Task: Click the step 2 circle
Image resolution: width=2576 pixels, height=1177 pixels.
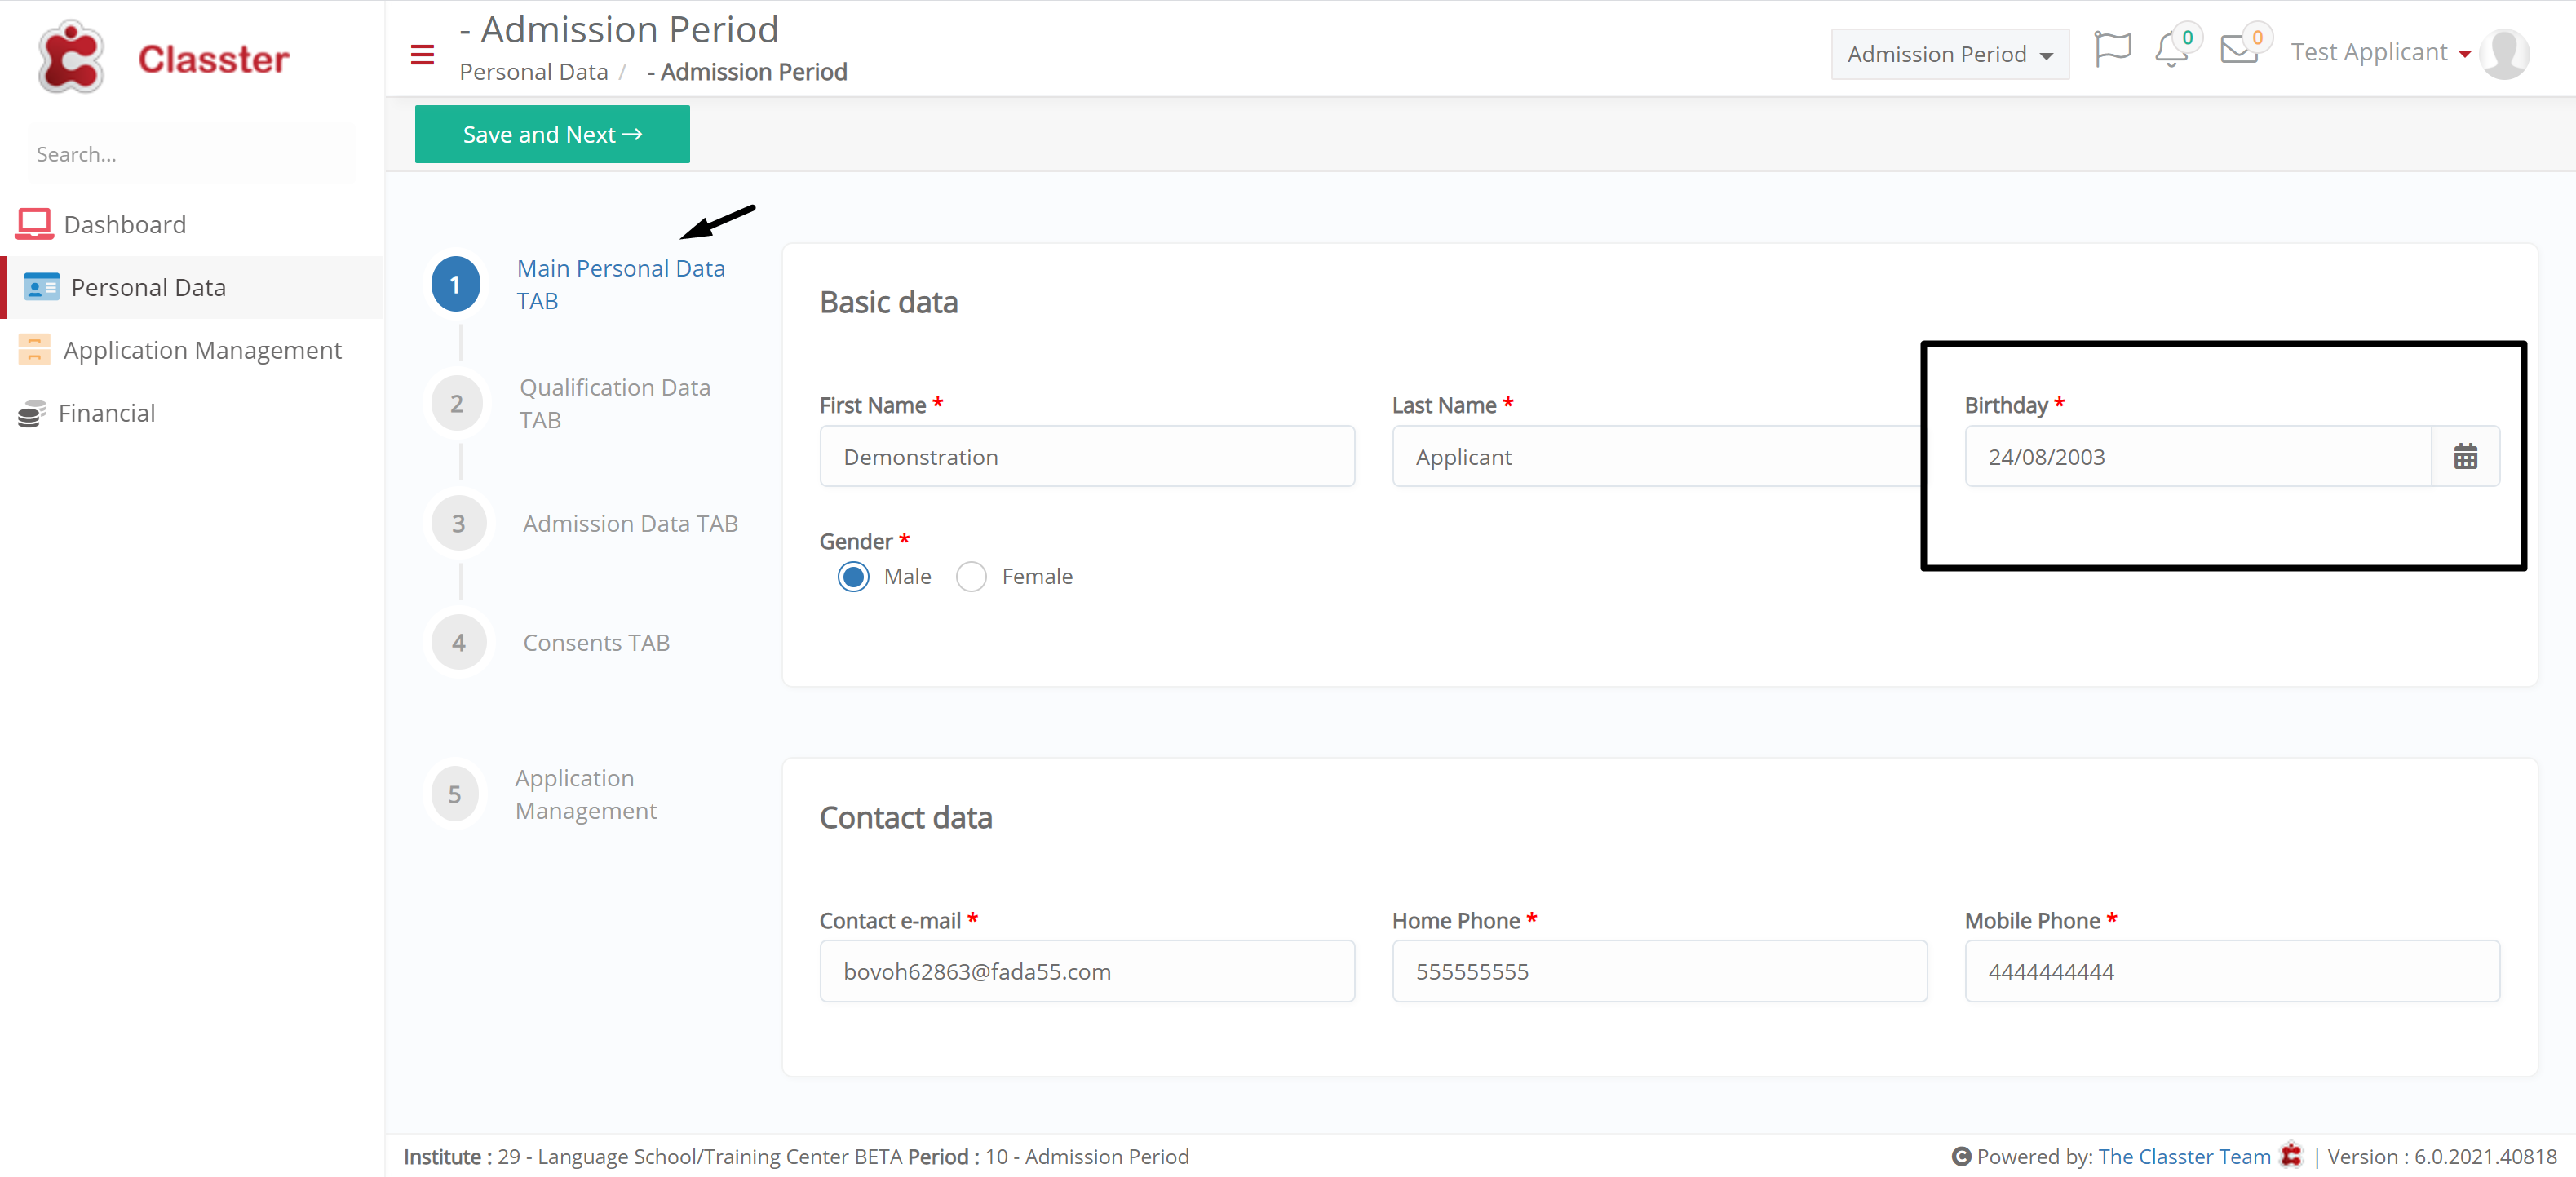Action: [x=457, y=404]
